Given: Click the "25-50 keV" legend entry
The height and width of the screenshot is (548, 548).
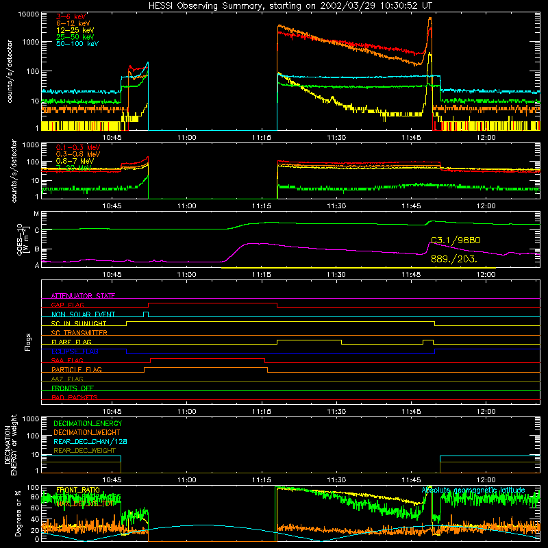Looking at the screenshot, I should pos(75,37).
